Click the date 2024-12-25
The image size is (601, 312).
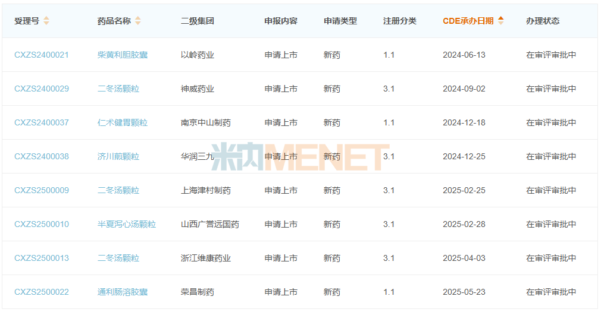(464, 156)
